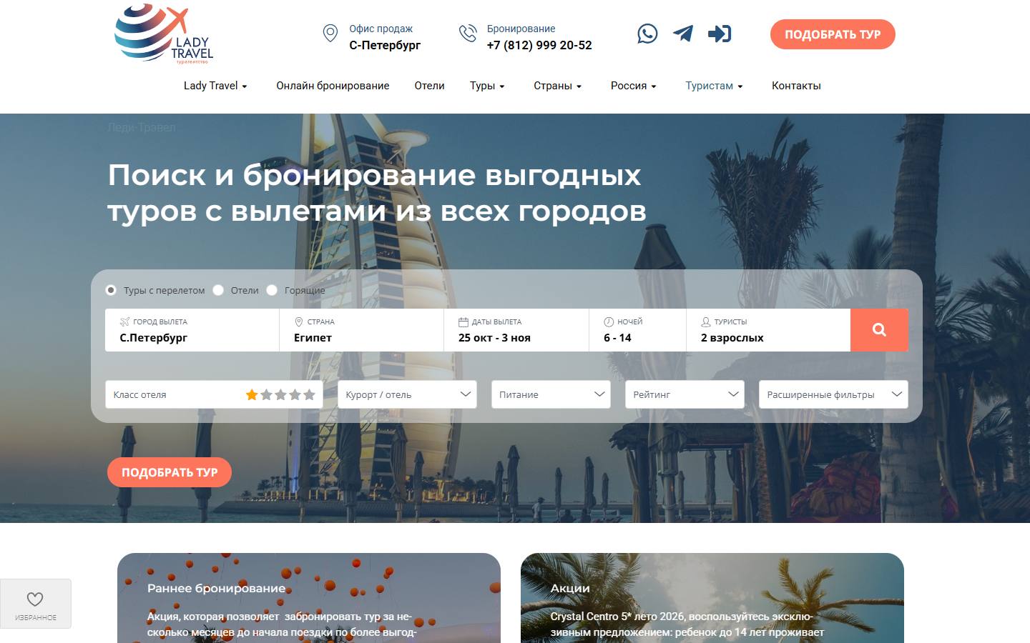Set hotel class to three stars
Image resolution: width=1030 pixels, height=643 pixels.
pyautogui.click(x=280, y=394)
